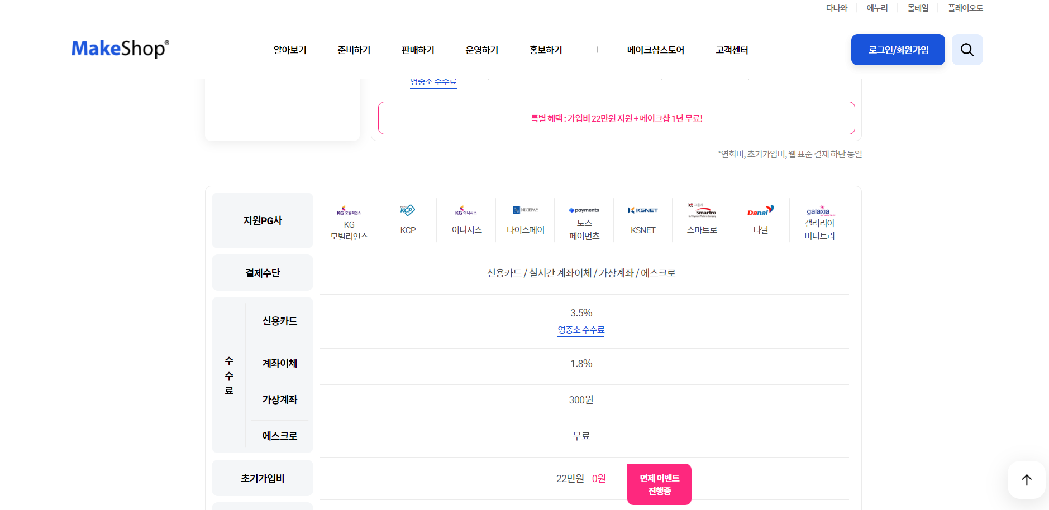Viewport: 1049px width, 510px height.
Task: Click the 계좌이체 fee label
Action: click(280, 363)
